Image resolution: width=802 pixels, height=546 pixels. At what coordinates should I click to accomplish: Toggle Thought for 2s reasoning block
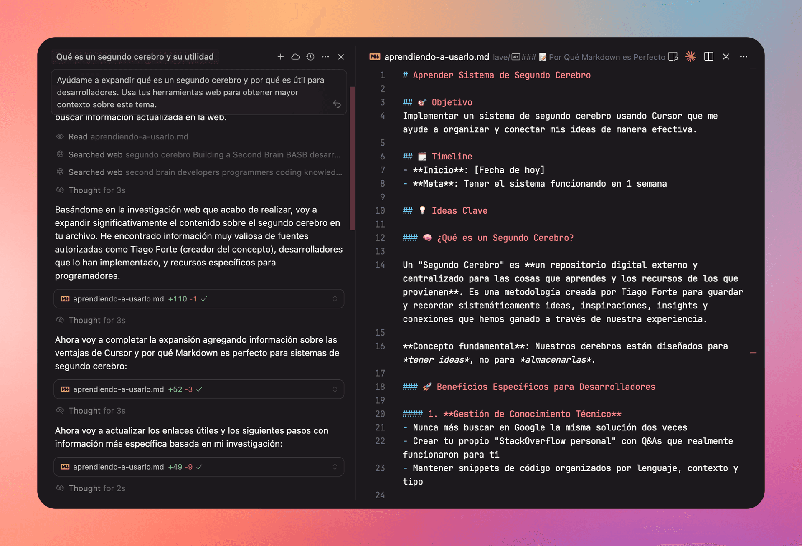[x=96, y=488]
